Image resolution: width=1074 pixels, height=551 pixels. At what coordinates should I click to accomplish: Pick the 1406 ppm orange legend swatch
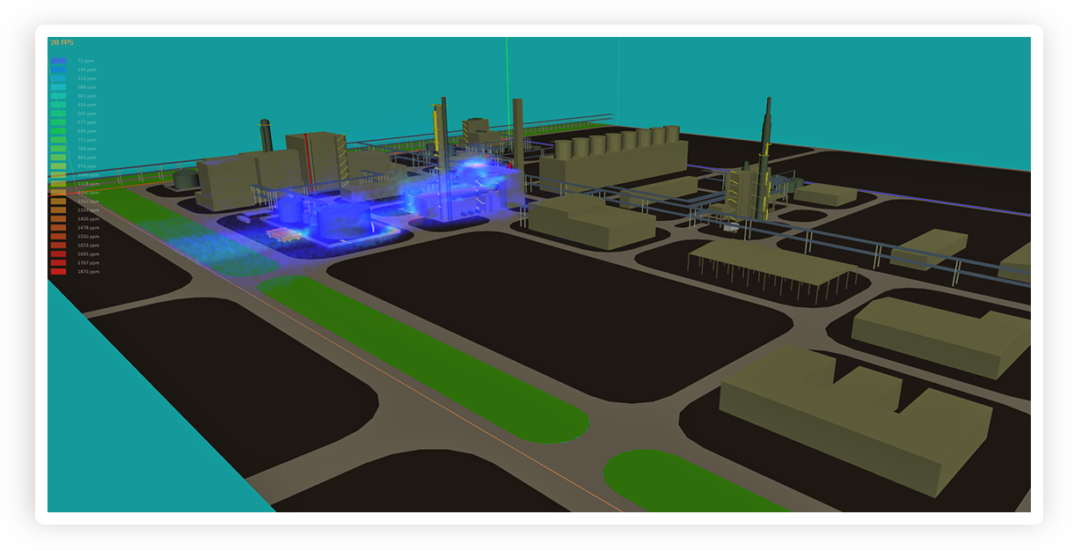pos(58,219)
